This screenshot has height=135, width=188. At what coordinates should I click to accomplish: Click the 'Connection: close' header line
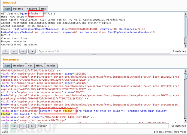point(14,39)
